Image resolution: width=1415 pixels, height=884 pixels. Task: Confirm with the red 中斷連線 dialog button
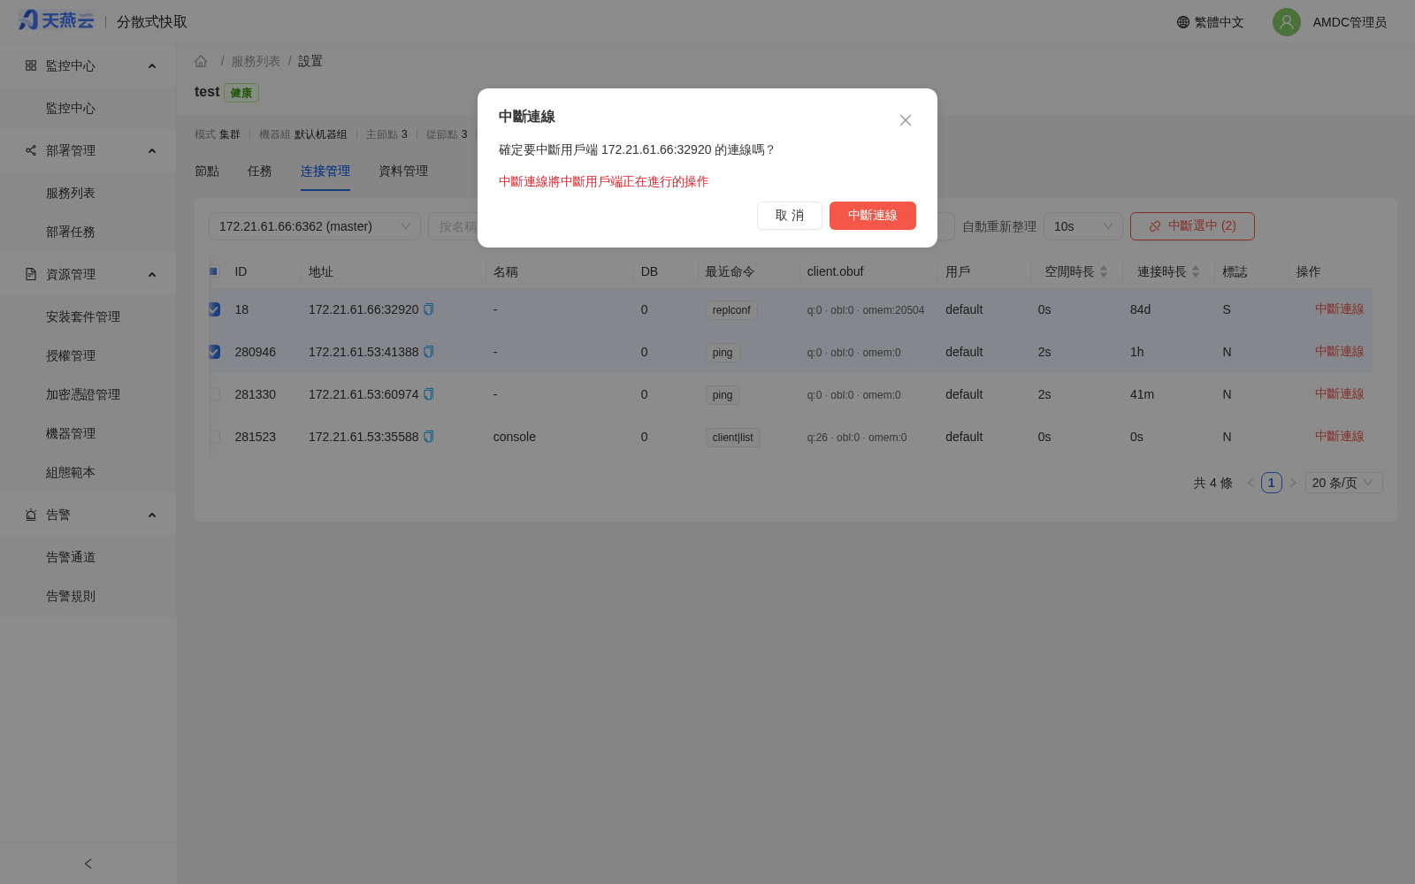point(873,216)
